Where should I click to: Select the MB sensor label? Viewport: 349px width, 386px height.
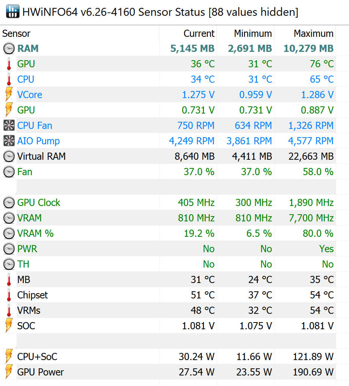[x=24, y=280]
